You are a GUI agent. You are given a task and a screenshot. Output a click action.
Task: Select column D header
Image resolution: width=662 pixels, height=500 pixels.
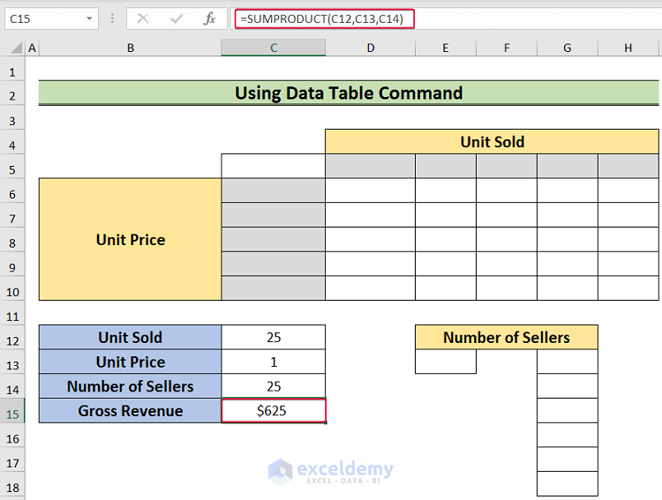(370, 48)
